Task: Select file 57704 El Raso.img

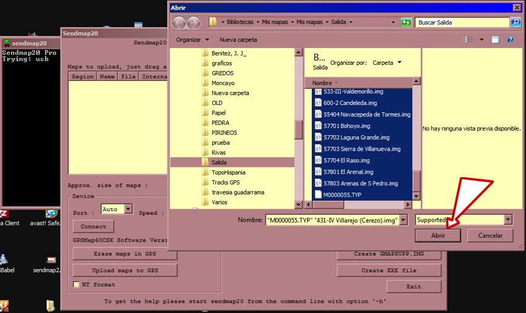Action: click(x=347, y=161)
